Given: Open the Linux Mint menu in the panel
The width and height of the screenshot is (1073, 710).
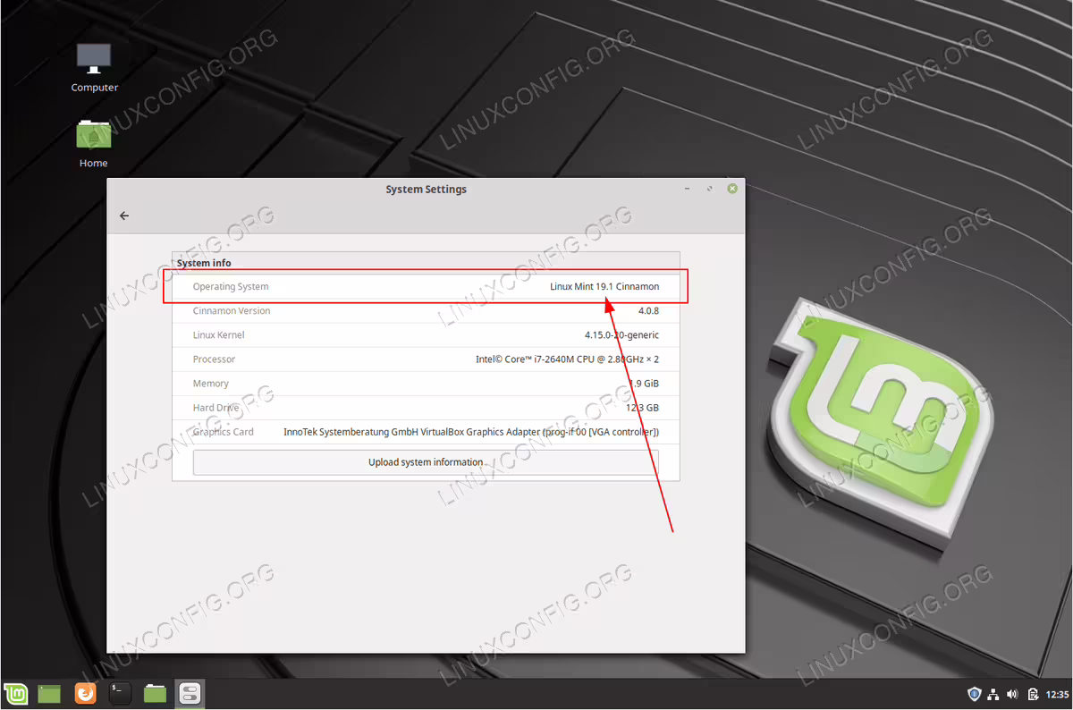Looking at the screenshot, I should [x=15, y=693].
